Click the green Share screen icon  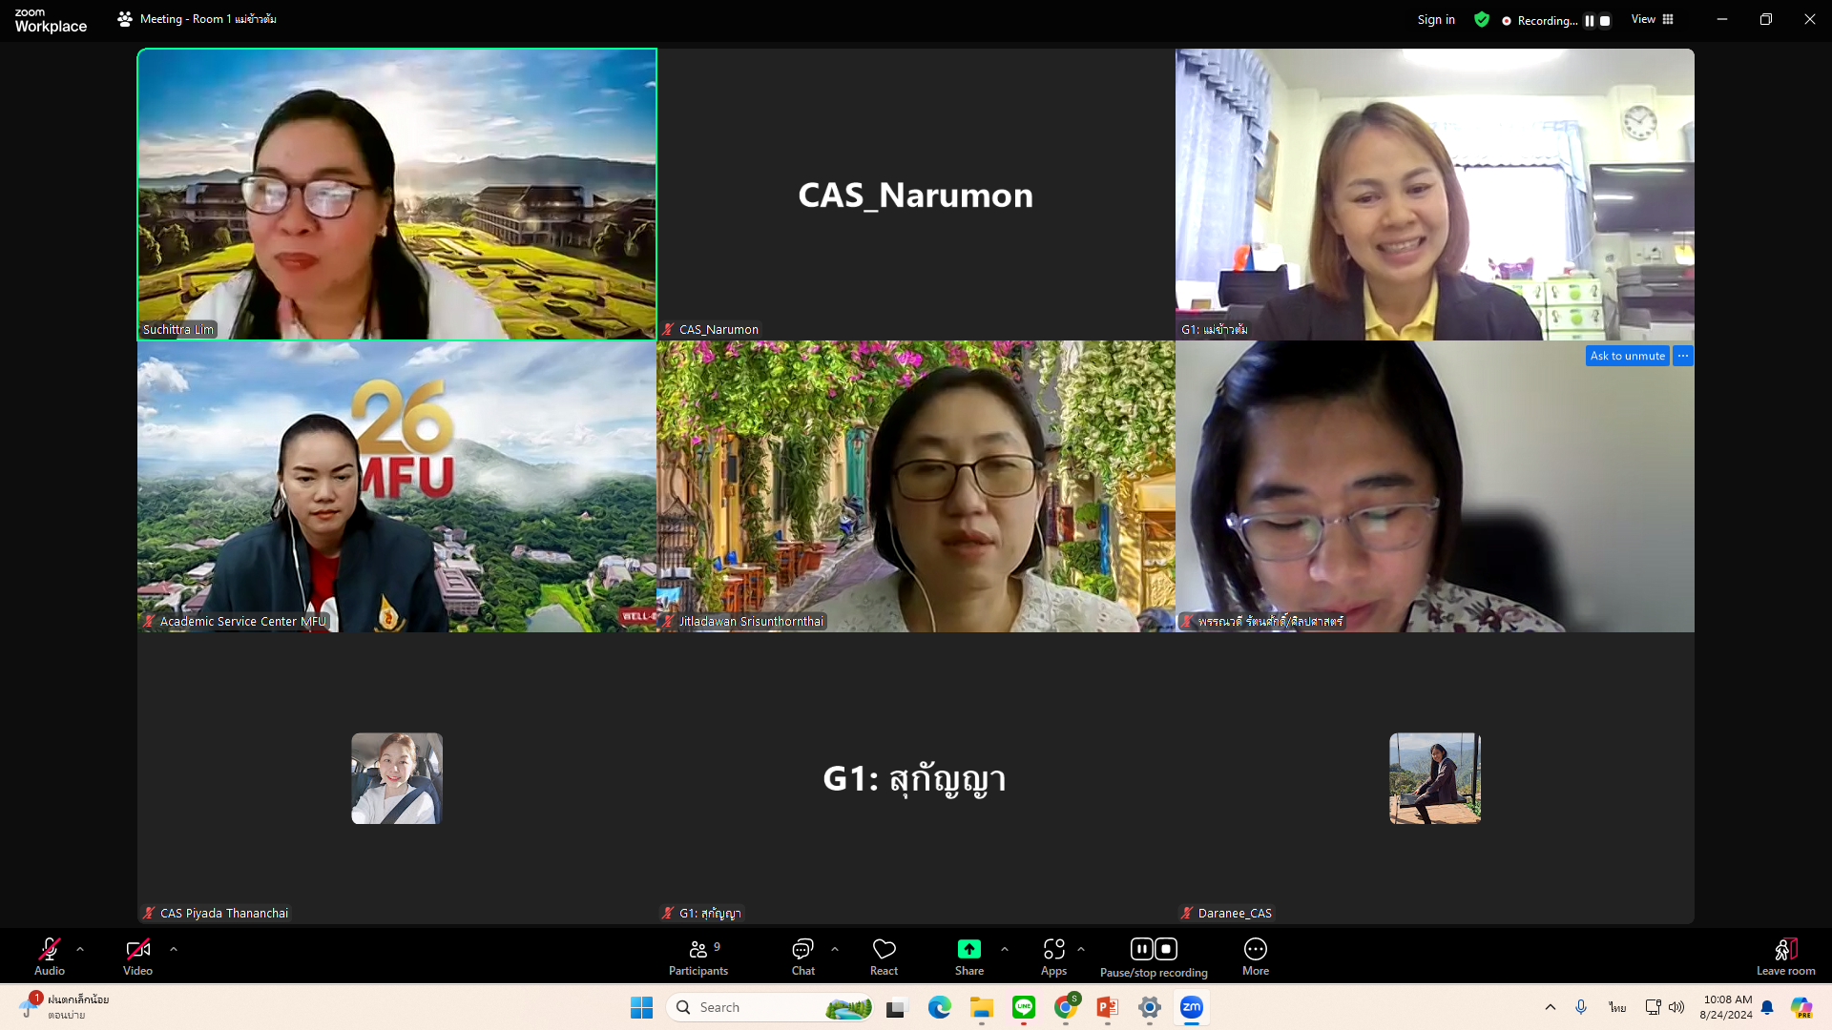(x=968, y=949)
